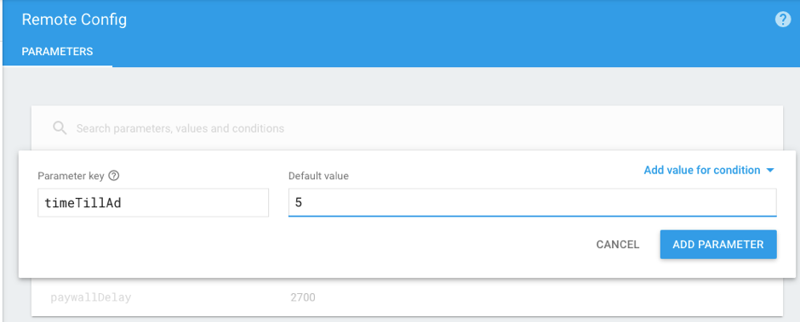Click the Default value label text

[x=318, y=176]
